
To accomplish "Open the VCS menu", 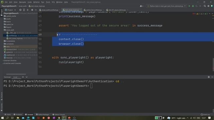I will click(x=53, y=2).
